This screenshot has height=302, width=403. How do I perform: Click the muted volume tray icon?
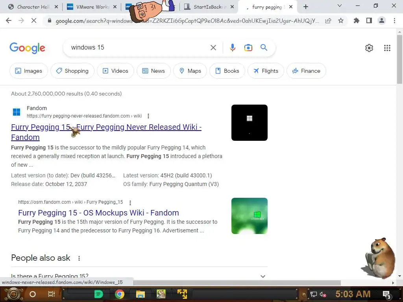[x=323, y=294]
